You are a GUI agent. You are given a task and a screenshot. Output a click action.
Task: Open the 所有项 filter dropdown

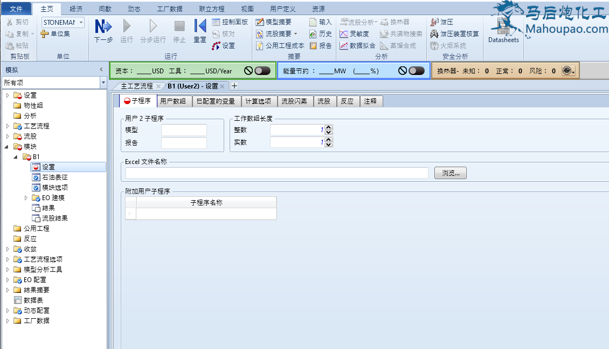[103, 83]
